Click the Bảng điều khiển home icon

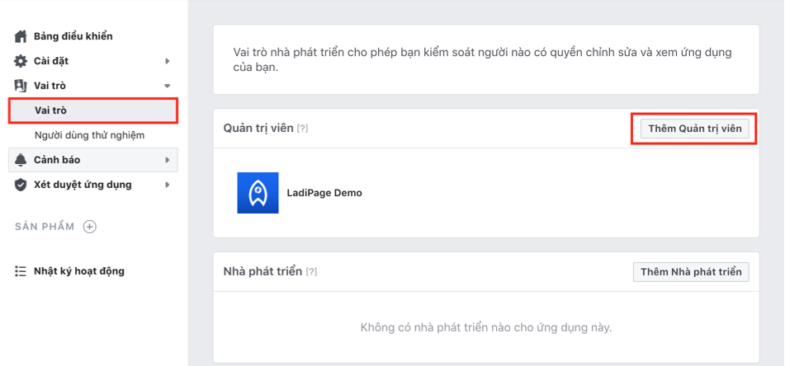tap(21, 36)
